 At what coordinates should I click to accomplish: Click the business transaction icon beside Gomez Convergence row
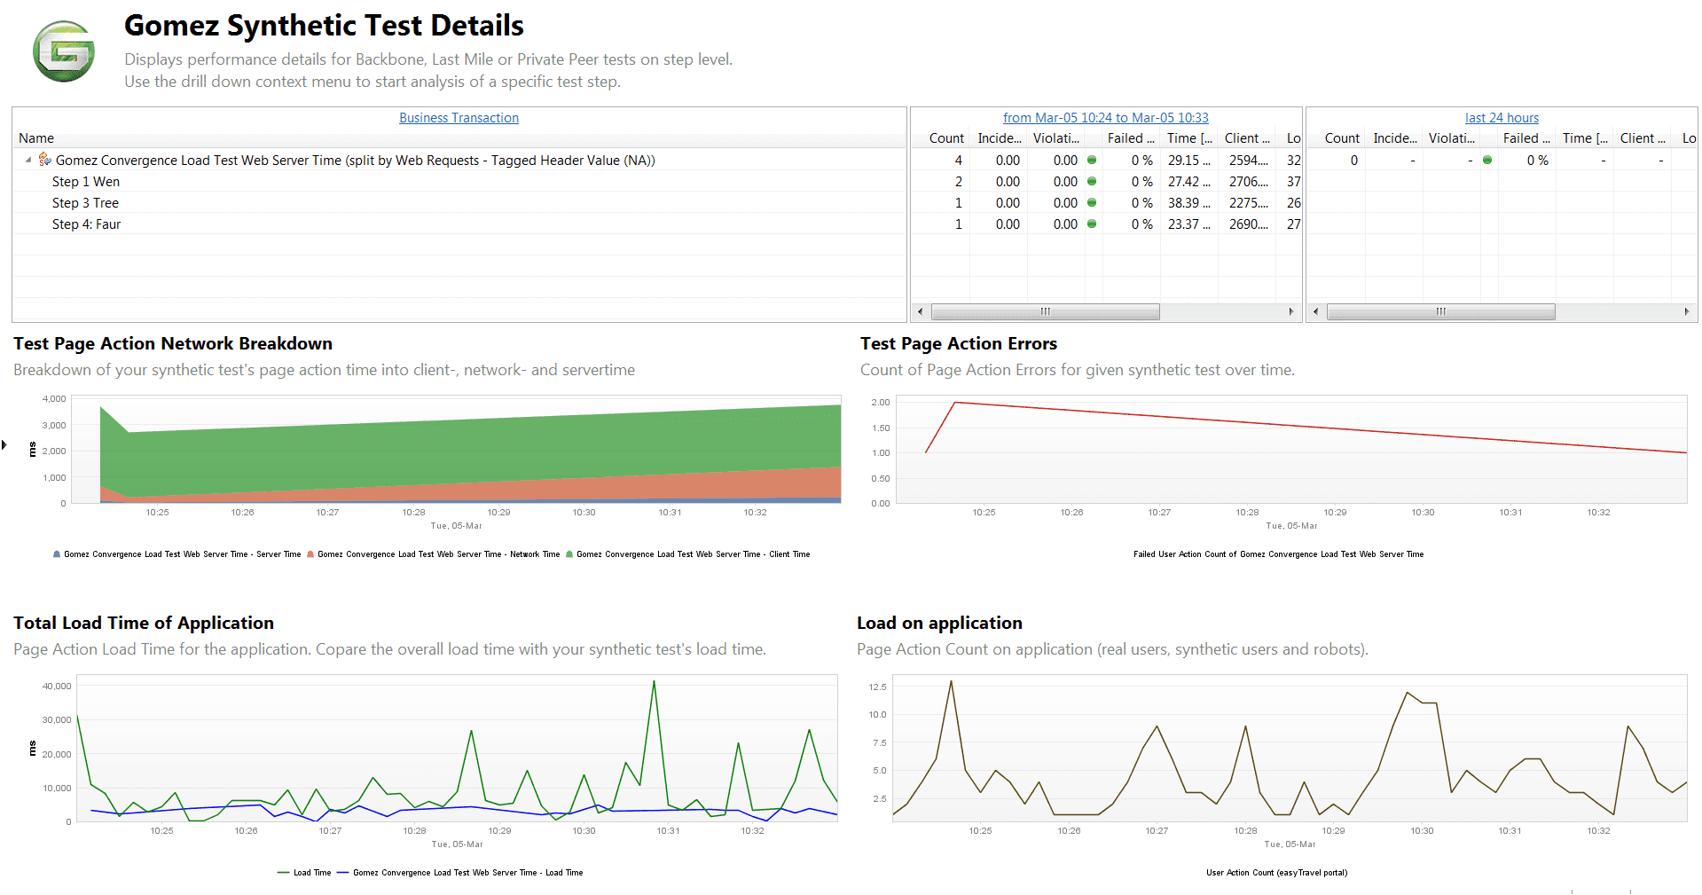click(x=45, y=160)
